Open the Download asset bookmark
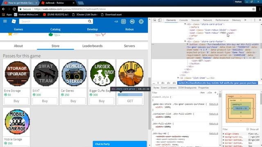This screenshot has height=147, width=262. point(111,15)
